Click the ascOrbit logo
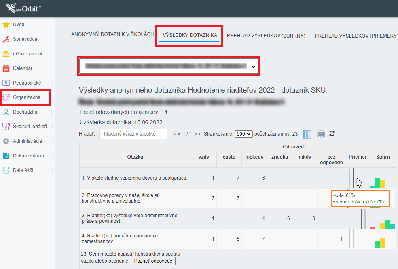The width and height of the screenshot is (398, 269). [23, 8]
